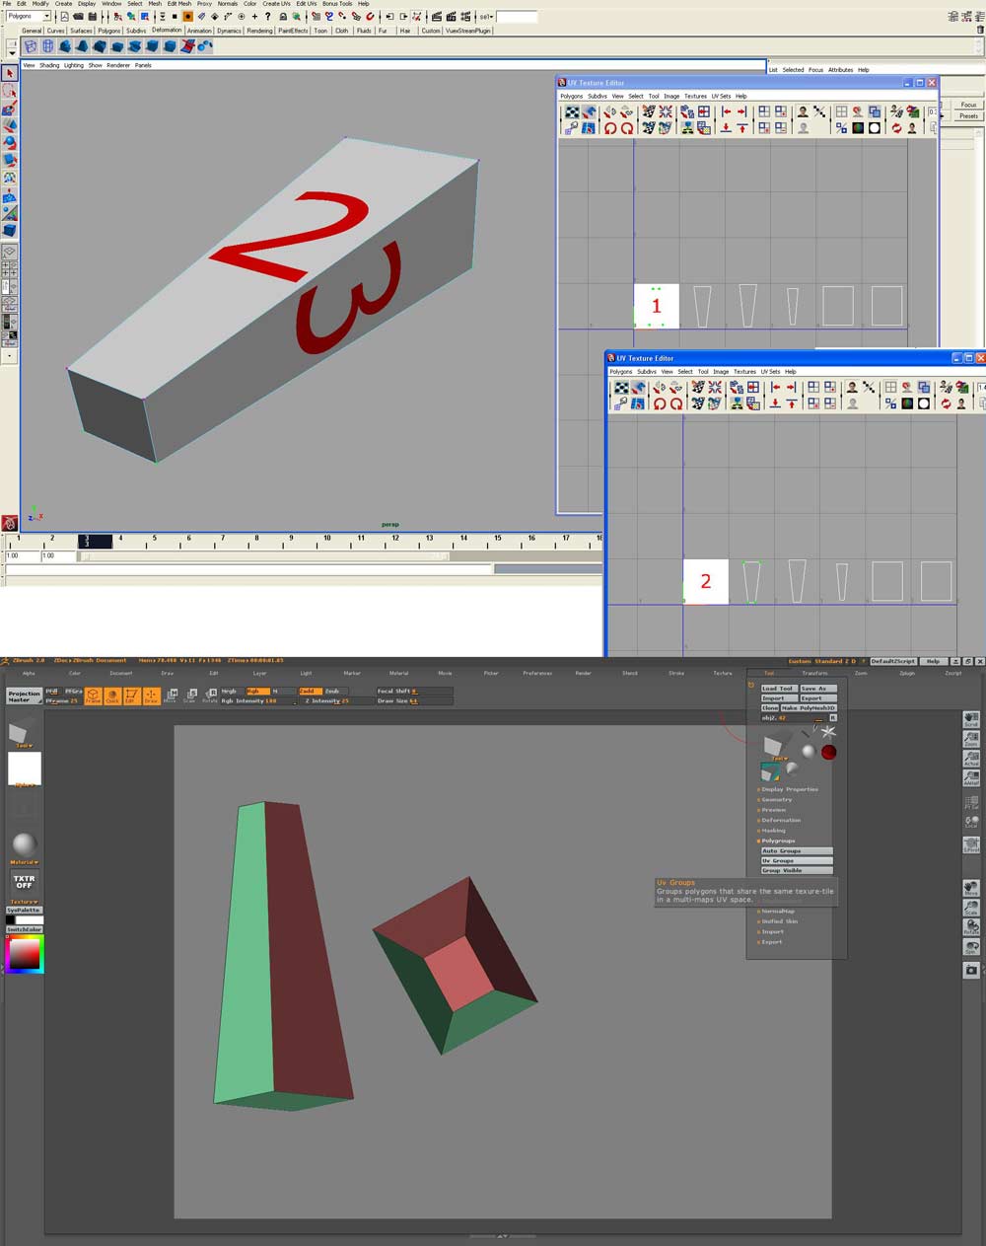Viewport: 986px width, 1246px height.
Task: Click the Frame icon in ZBrush
Action: [93, 696]
